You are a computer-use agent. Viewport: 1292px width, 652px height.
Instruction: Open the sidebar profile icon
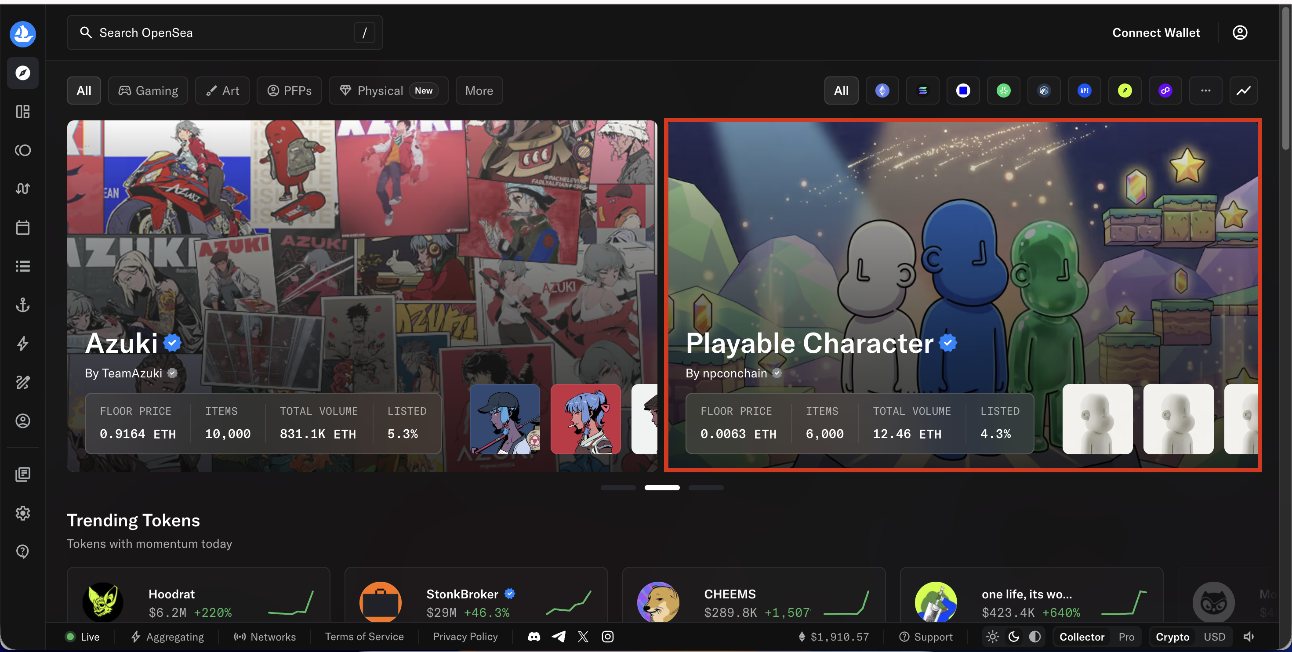click(22, 421)
